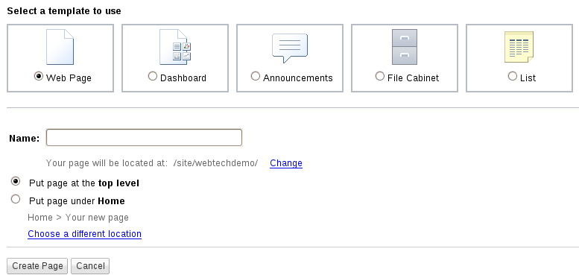Screen dimensions: 579x278
Task: Choose Put page at the top level
Action: pos(16,181)
